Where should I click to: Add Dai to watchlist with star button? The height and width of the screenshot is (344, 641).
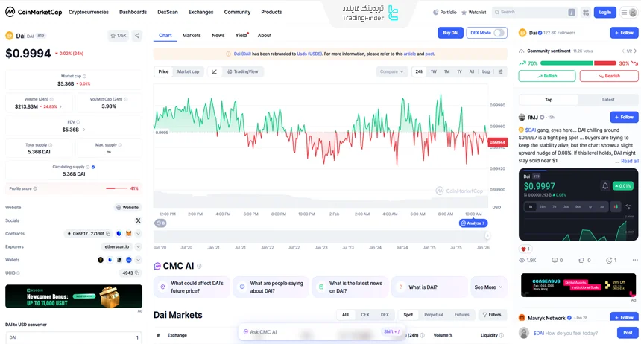click(118, 35)
